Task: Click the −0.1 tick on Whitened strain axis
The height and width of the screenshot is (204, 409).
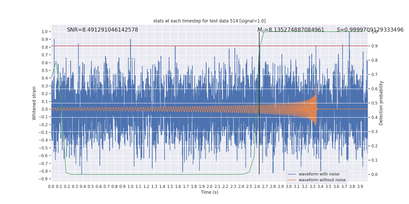Action: click(43, 117)
